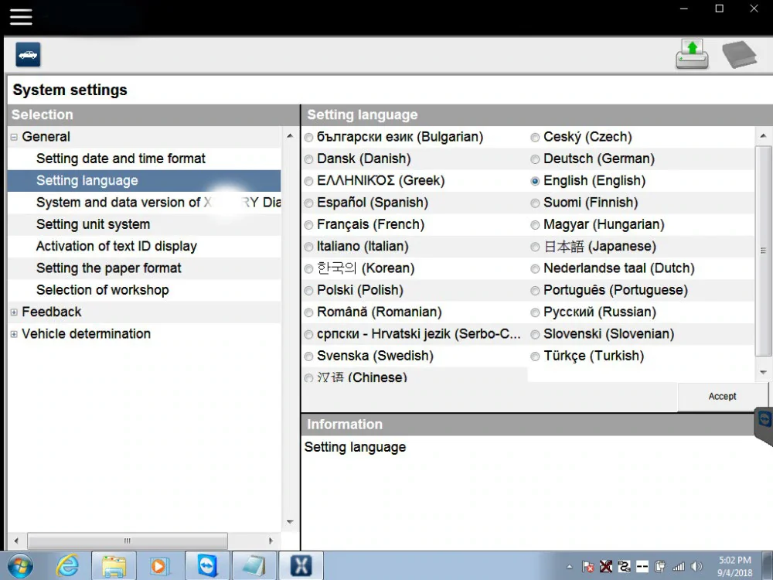This screenshot has width=773, height=580.
Task: Open the Windows Start button
Action: (20, 566)
